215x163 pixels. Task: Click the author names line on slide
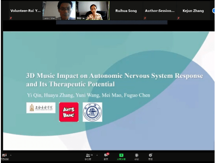point(89,95)
